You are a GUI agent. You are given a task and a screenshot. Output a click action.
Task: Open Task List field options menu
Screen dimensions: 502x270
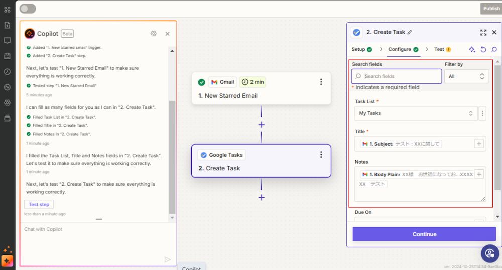click(482, 113)
